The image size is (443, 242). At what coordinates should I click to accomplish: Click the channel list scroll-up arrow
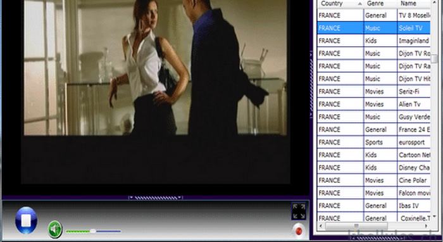434,2
